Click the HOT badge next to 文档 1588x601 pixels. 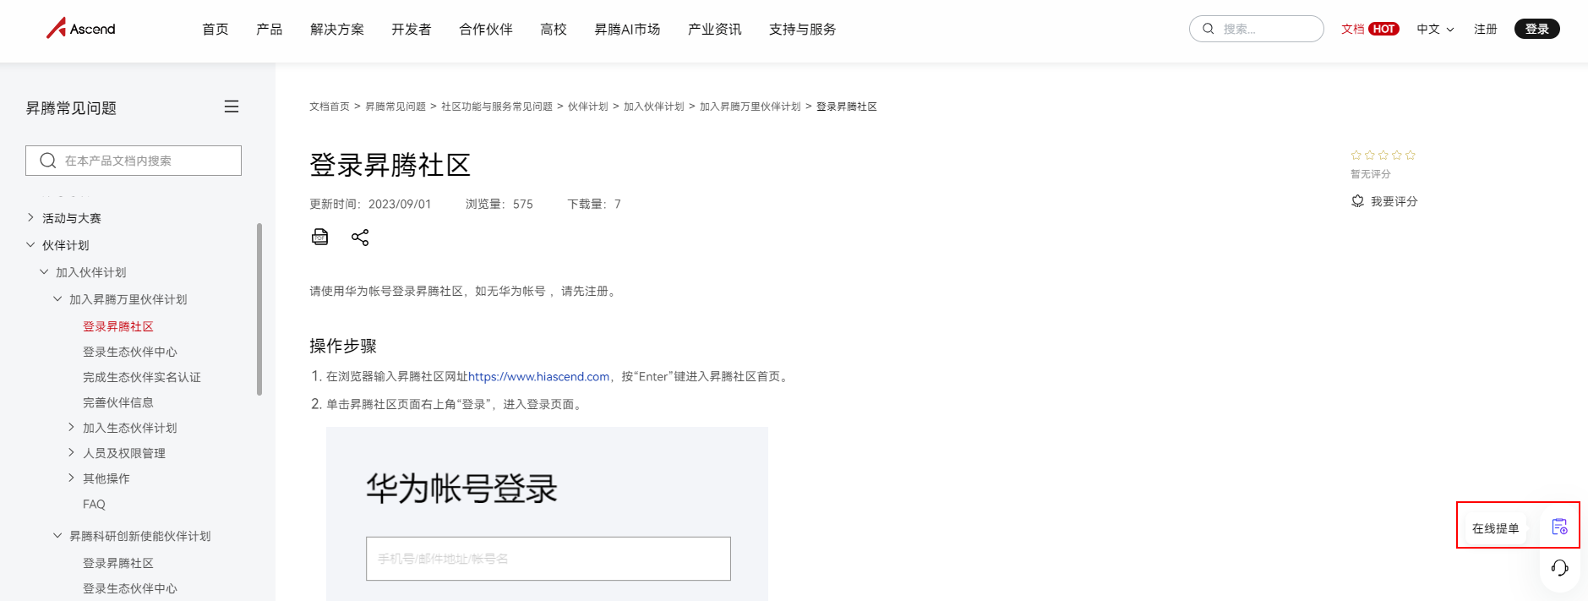coord(1383,29)
